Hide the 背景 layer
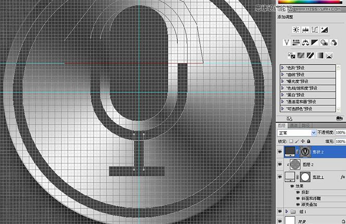 click(x=280, y=221)
